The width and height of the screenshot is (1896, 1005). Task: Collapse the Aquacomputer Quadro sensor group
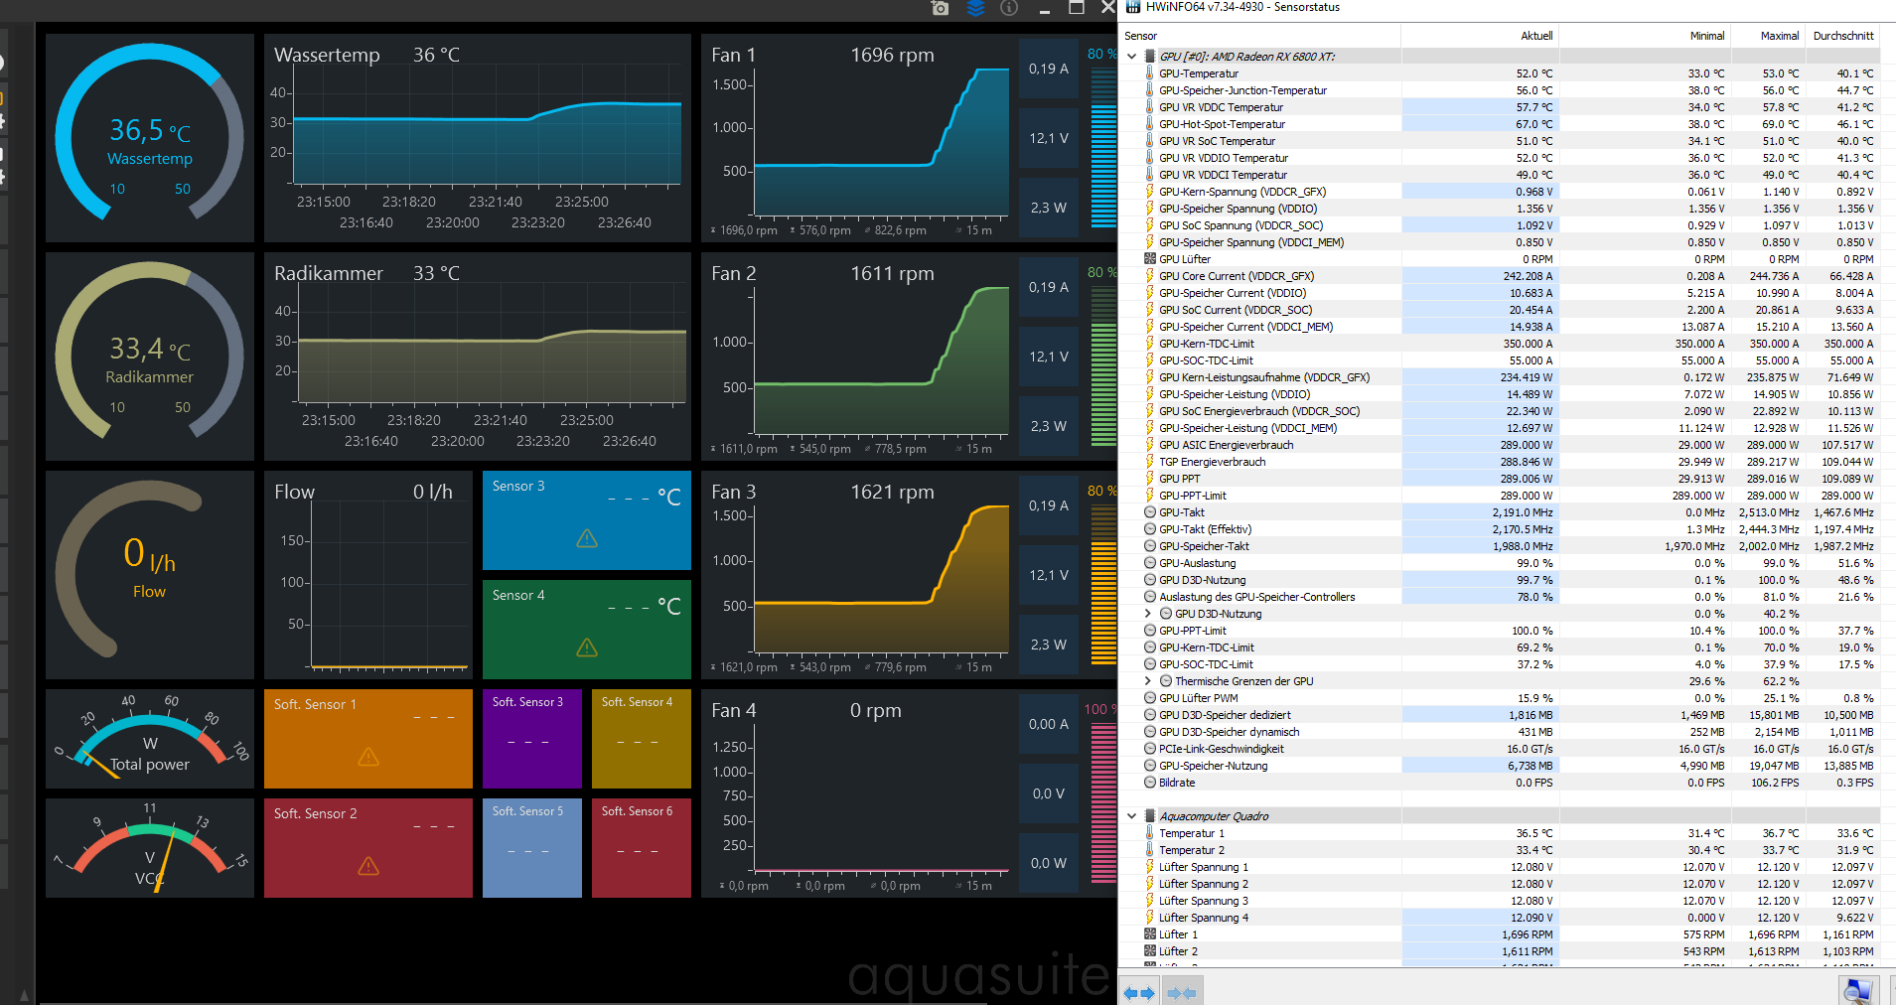click(x=1131, y=816)
